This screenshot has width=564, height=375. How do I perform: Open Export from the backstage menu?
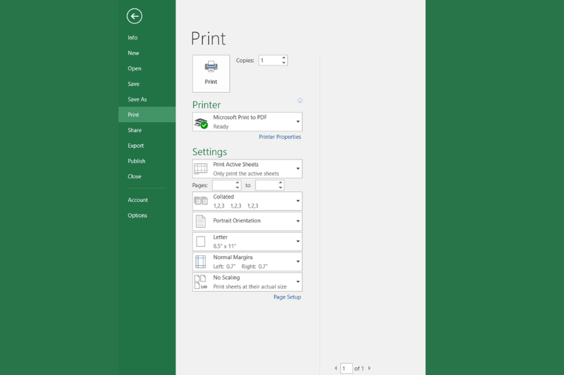tap(135, 146)
